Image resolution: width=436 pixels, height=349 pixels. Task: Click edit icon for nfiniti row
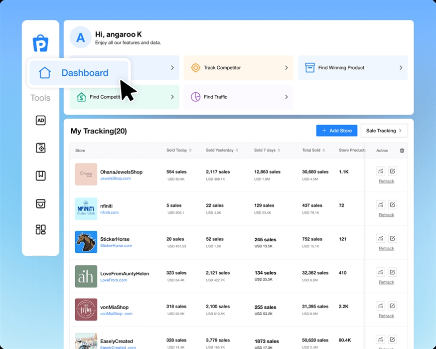[x=392, y=204]
